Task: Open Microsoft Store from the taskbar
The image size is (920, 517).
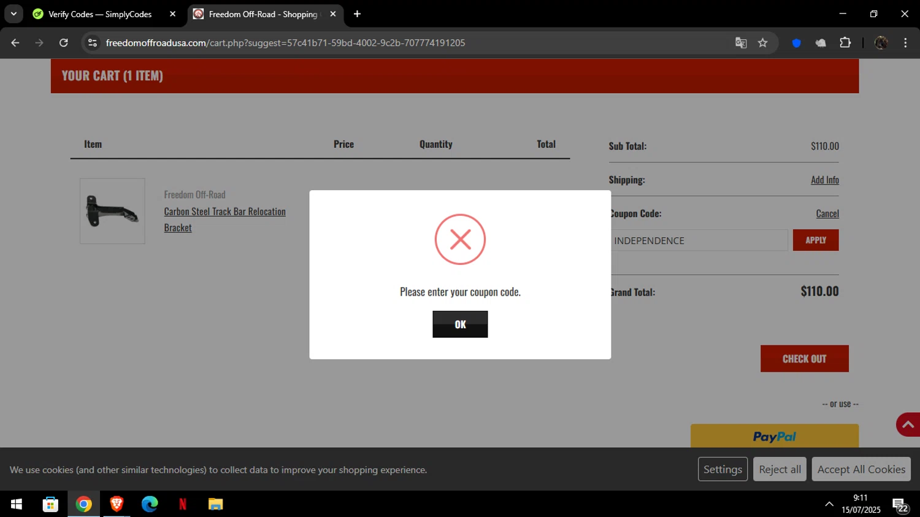Action: (x=50, y=504)
